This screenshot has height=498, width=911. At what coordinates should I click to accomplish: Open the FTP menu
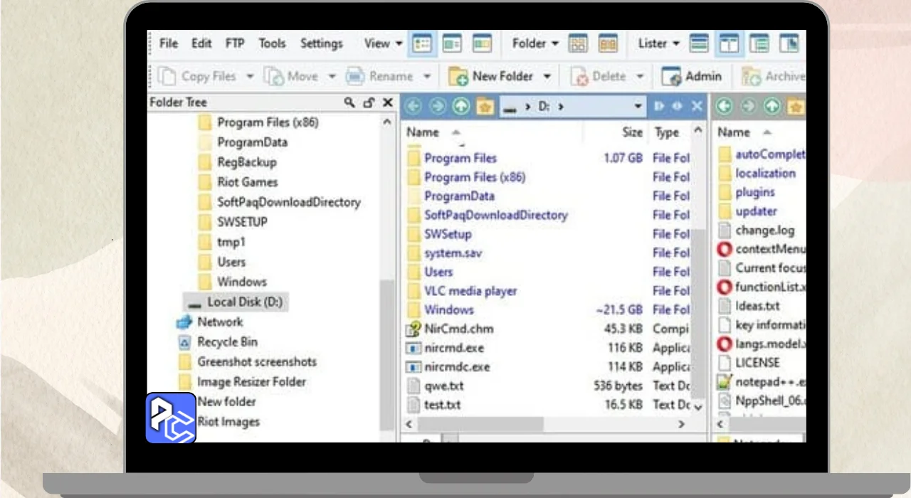click(x=235, y=43)
